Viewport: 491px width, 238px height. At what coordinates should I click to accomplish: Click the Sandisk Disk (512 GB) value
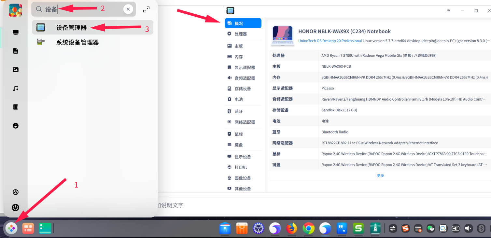tap(339, 110)
